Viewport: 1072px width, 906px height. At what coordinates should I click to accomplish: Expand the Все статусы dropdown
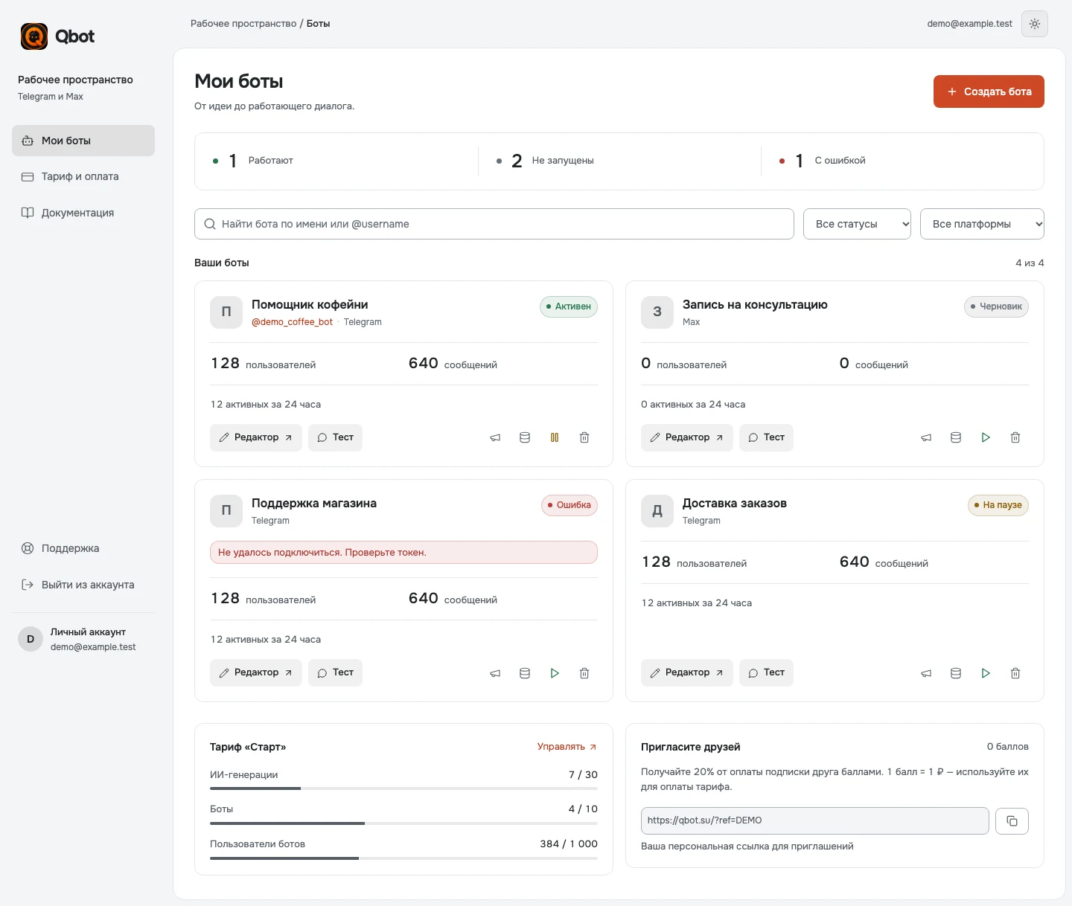(858, 224)
